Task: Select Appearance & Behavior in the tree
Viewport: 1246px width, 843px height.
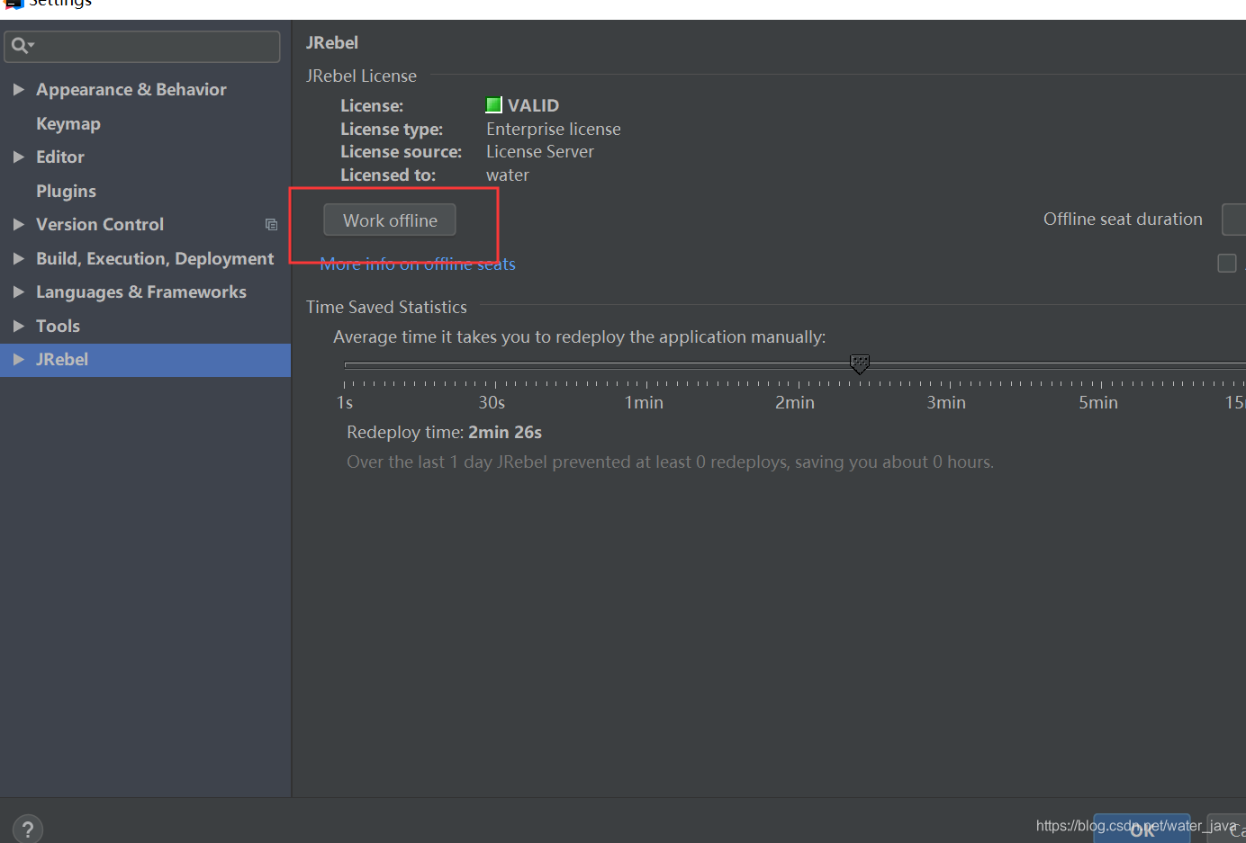Action: [x=131, y=89]
